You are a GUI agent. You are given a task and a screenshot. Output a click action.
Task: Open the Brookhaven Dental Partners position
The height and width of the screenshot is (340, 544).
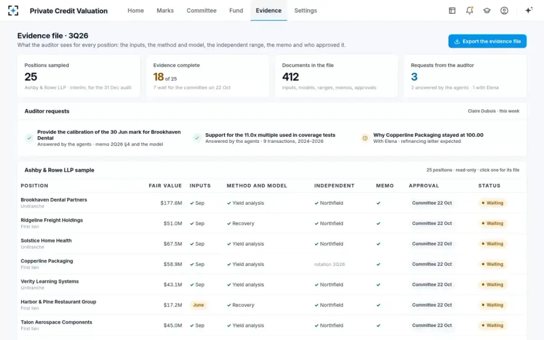(x=272, y=203)
